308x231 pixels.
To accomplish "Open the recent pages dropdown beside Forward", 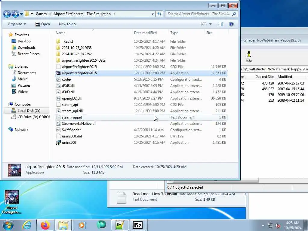I will 21,14.
